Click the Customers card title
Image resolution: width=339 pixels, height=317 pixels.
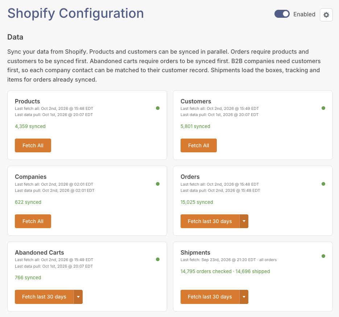(196, 101)
